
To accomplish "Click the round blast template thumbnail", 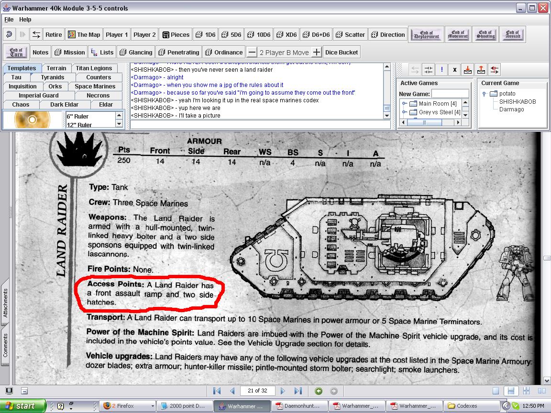I will [x=32, y=120].
